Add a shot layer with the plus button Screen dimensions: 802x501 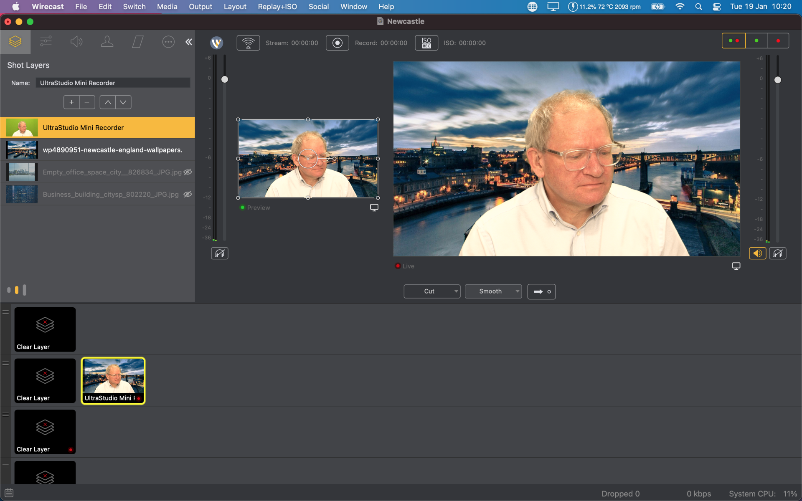(71, 102)
